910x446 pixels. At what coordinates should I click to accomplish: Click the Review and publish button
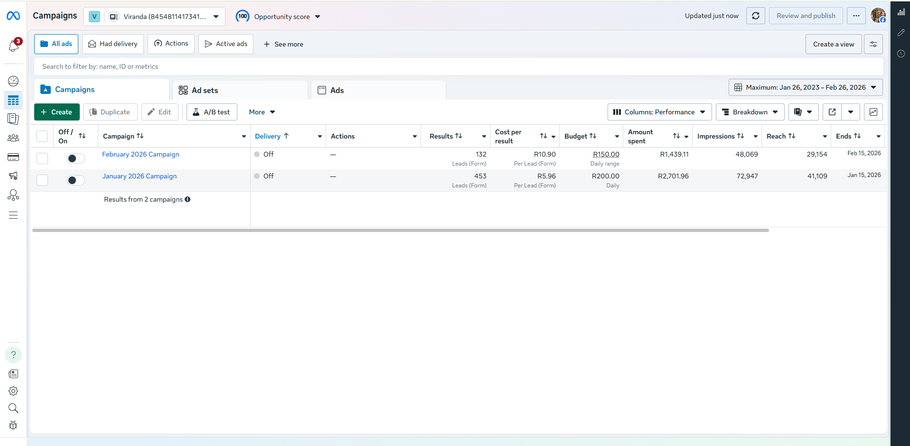(x=806, y=16)
